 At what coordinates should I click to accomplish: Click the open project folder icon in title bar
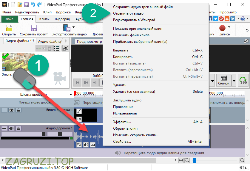(20, 4)
